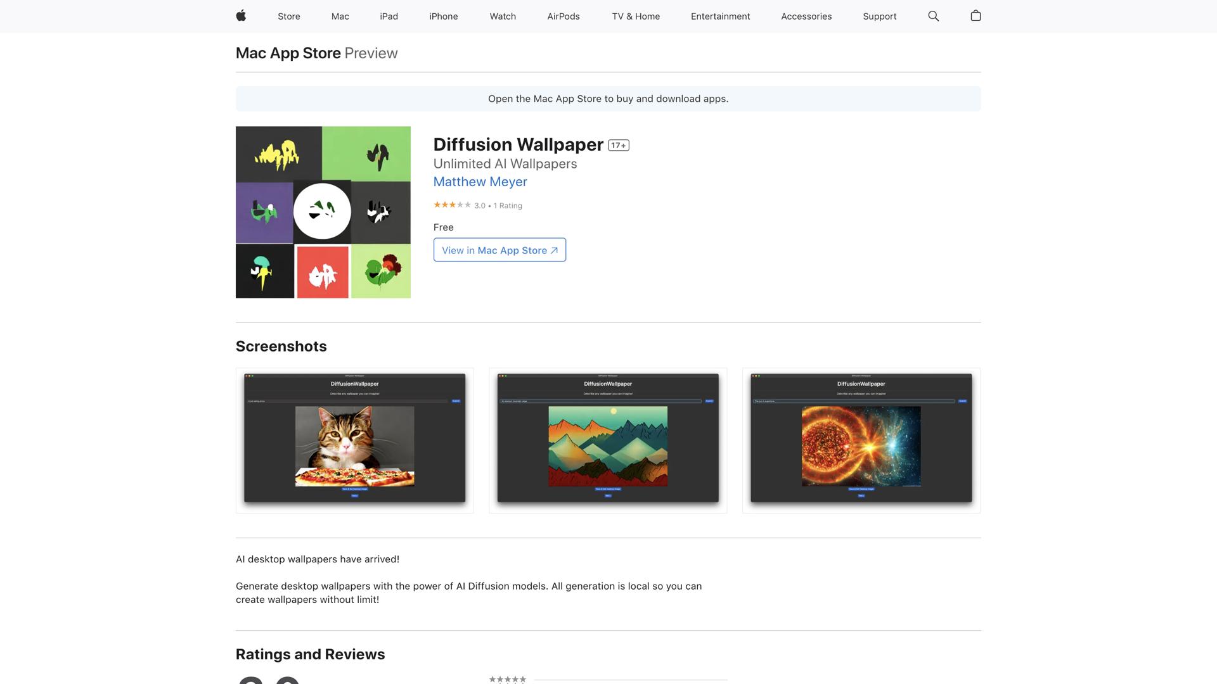Navigate to AirPods page
The width and height of the screenshot is (1217, 684).
(563, 16)
